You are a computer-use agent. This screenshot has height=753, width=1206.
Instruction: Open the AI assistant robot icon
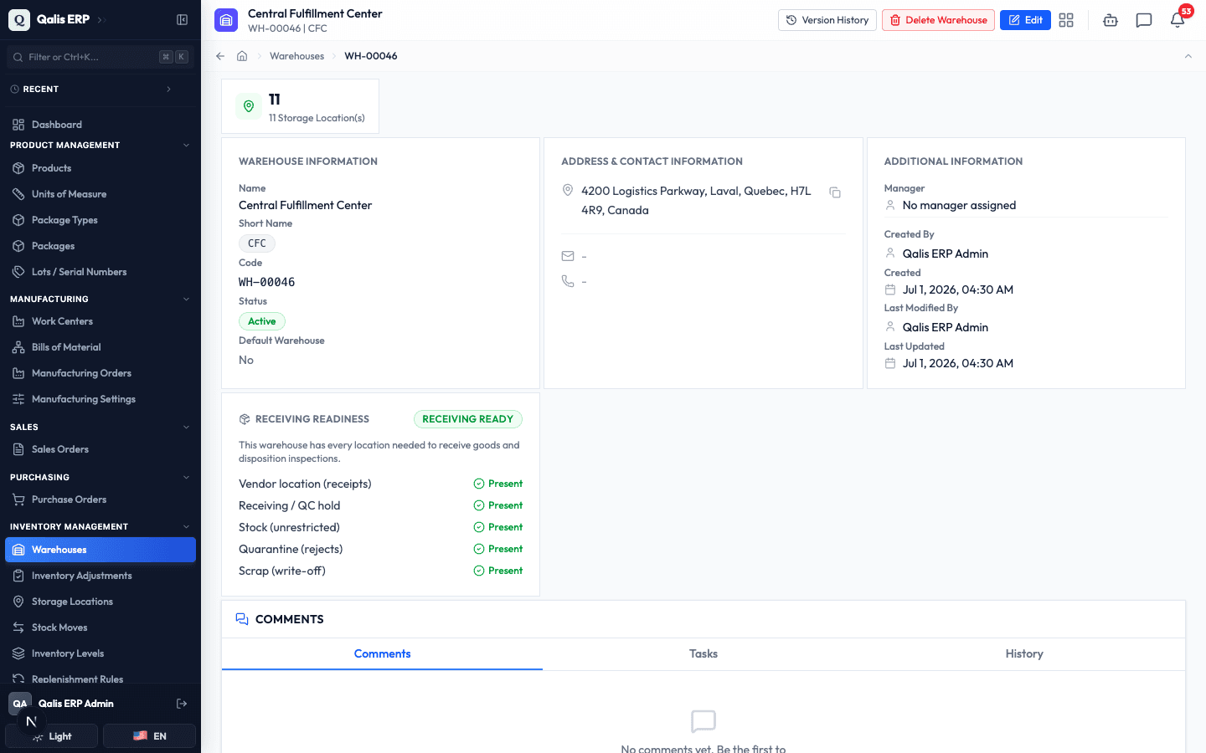click(x=1111, y=20)
